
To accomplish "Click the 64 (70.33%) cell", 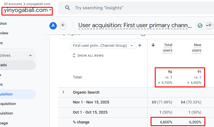I will click(191, 102).
